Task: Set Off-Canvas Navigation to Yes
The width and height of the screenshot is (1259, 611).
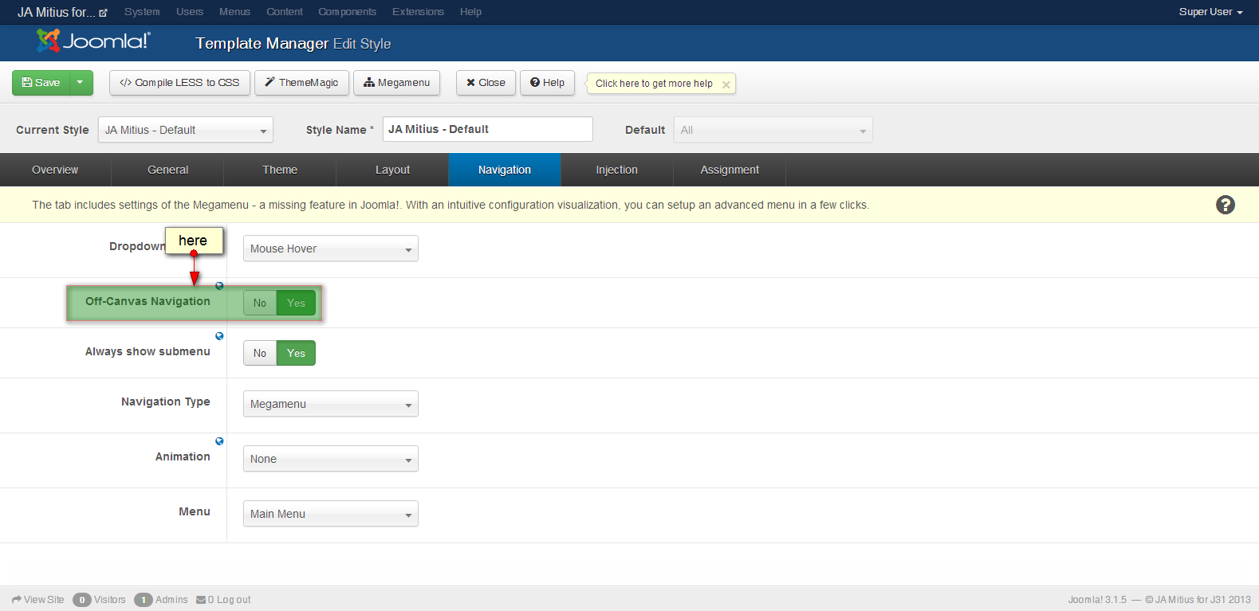Action: click(x=296, y=303)
